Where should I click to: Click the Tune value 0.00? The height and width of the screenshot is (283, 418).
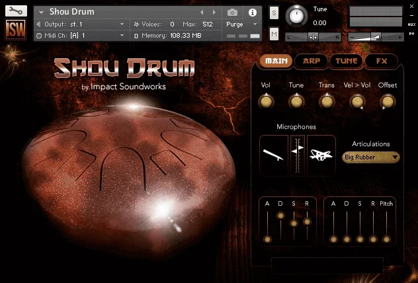tap(319, 23)
